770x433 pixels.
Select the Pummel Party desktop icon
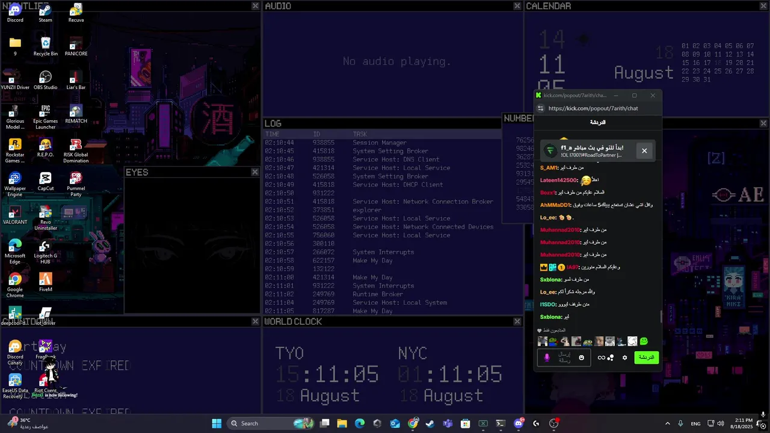(76, 184)
